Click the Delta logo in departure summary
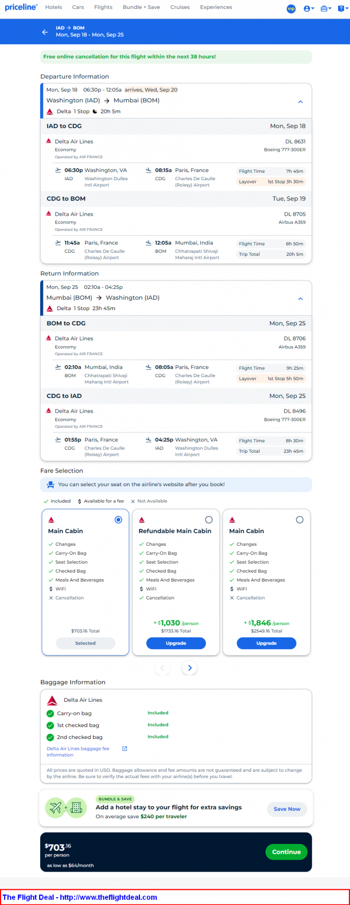 pyautogui.click(x=50, y=112)
